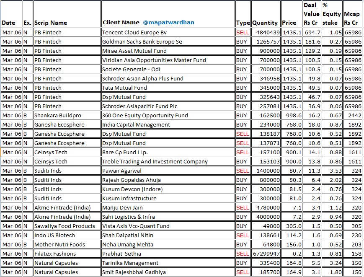Click the 'Filatex Fashions' scrip cell
The height and width of the screenshot is (277, 364).
pyautogui.click(x=67, y=254)
